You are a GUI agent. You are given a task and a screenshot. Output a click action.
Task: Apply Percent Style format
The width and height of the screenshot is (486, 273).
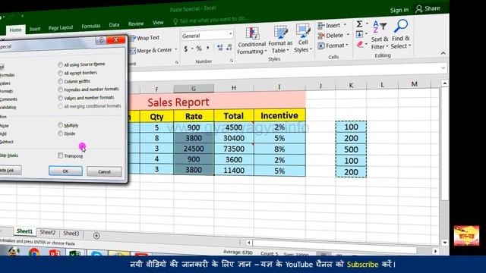199,49
